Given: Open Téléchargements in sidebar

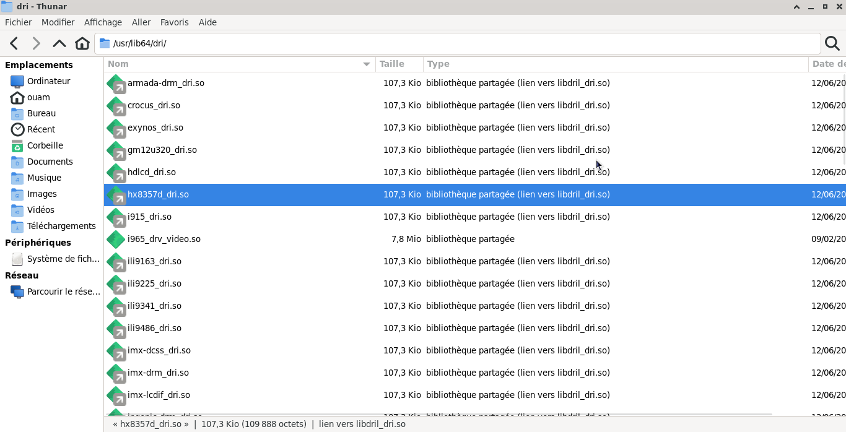Looking at the screenshot, I should (61, 226).
